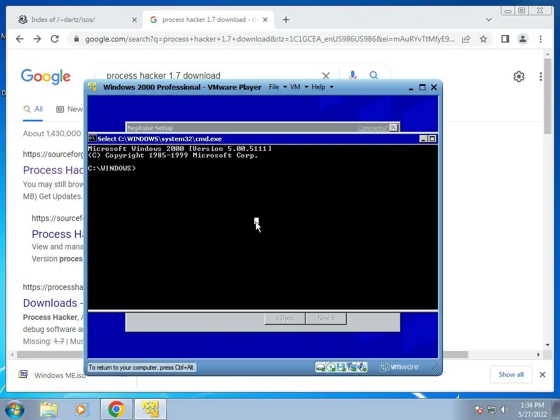Screen dimensions: 560x420
Task: Click Show all downloads button
Action: (511, 374)
